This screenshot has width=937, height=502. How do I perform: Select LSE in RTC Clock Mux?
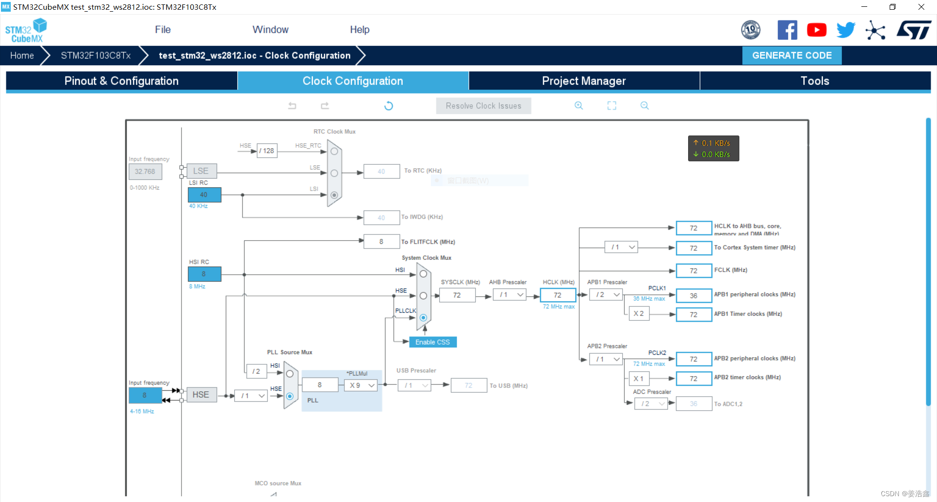coord(334,173)
